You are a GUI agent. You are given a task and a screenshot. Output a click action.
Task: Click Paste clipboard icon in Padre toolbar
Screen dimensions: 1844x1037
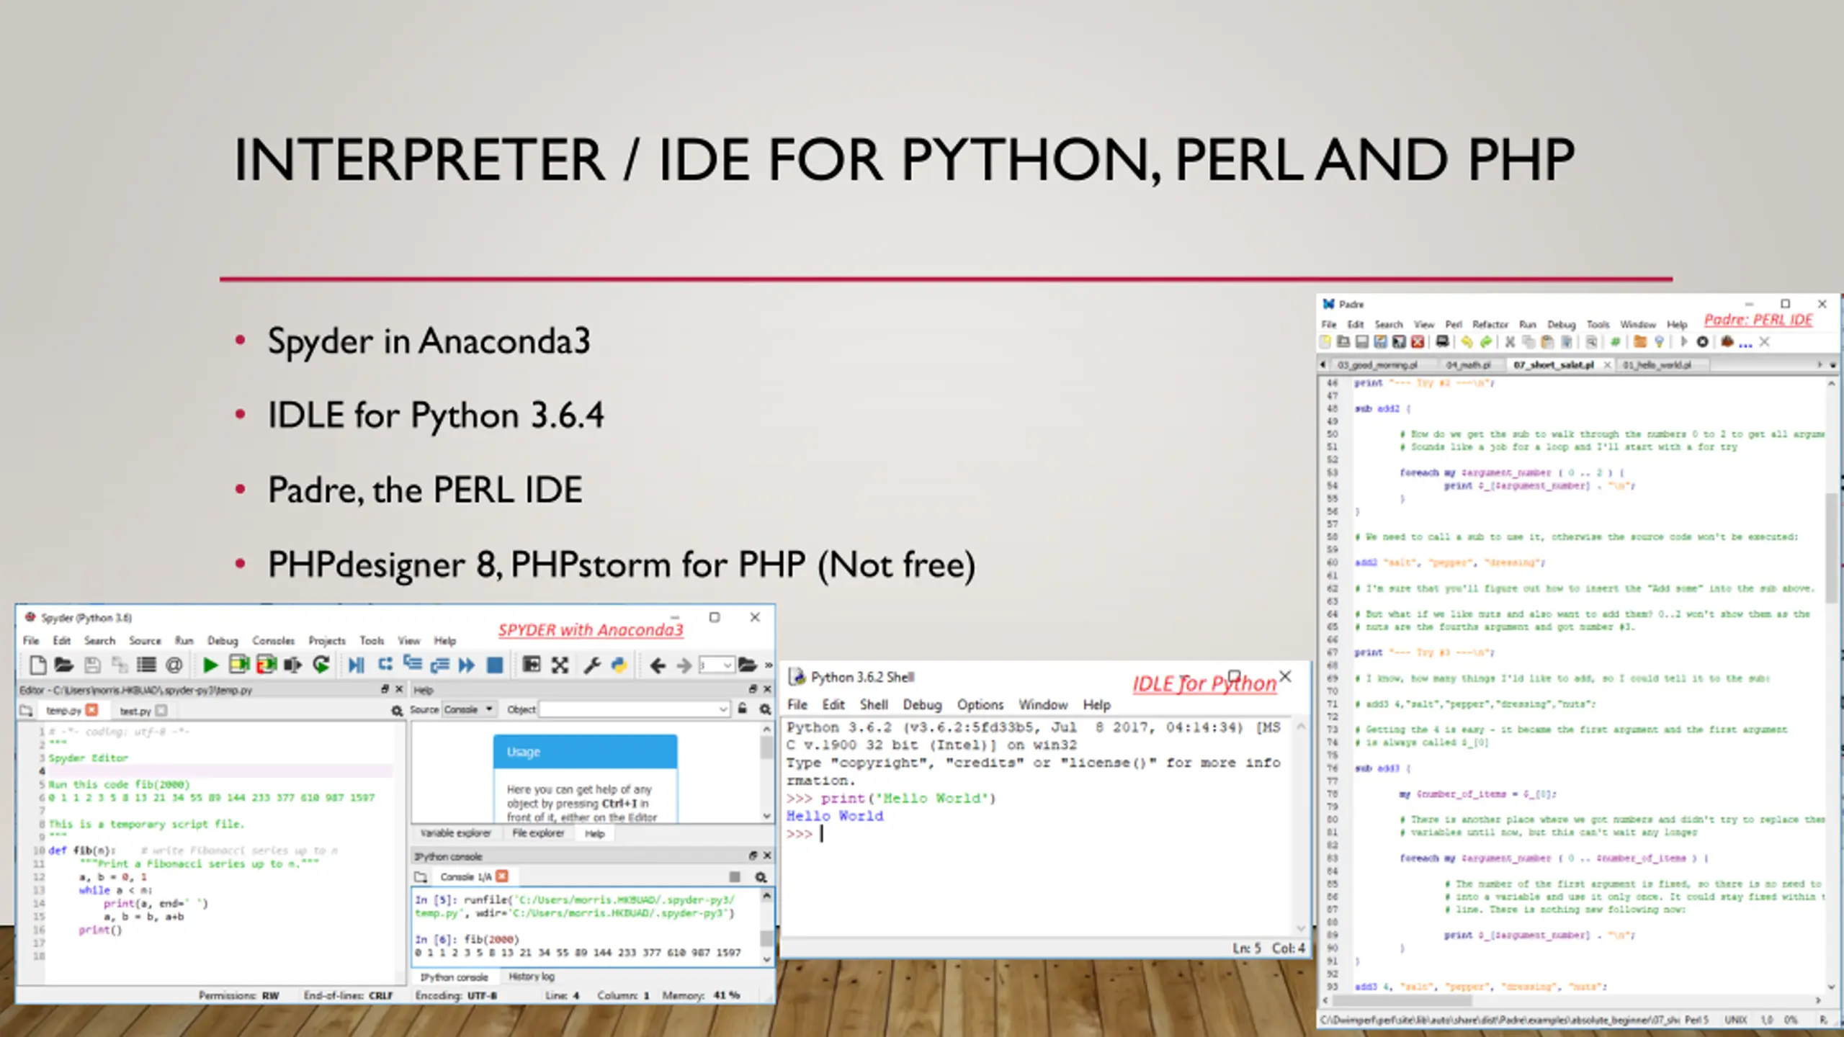pos(1547,342)
